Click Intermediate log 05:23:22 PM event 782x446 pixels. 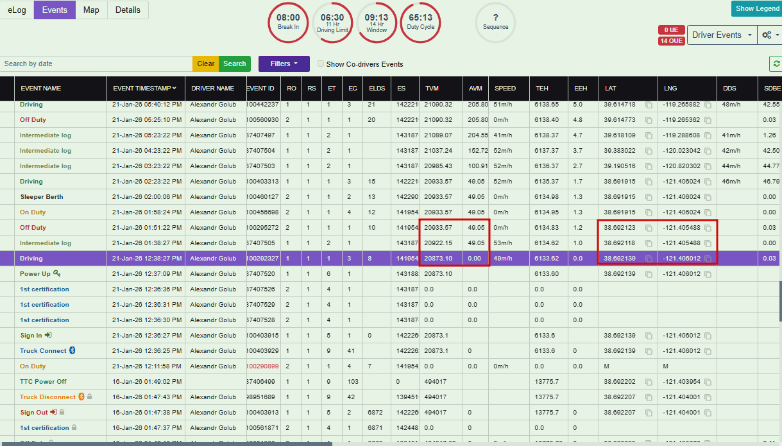[46, 135]
